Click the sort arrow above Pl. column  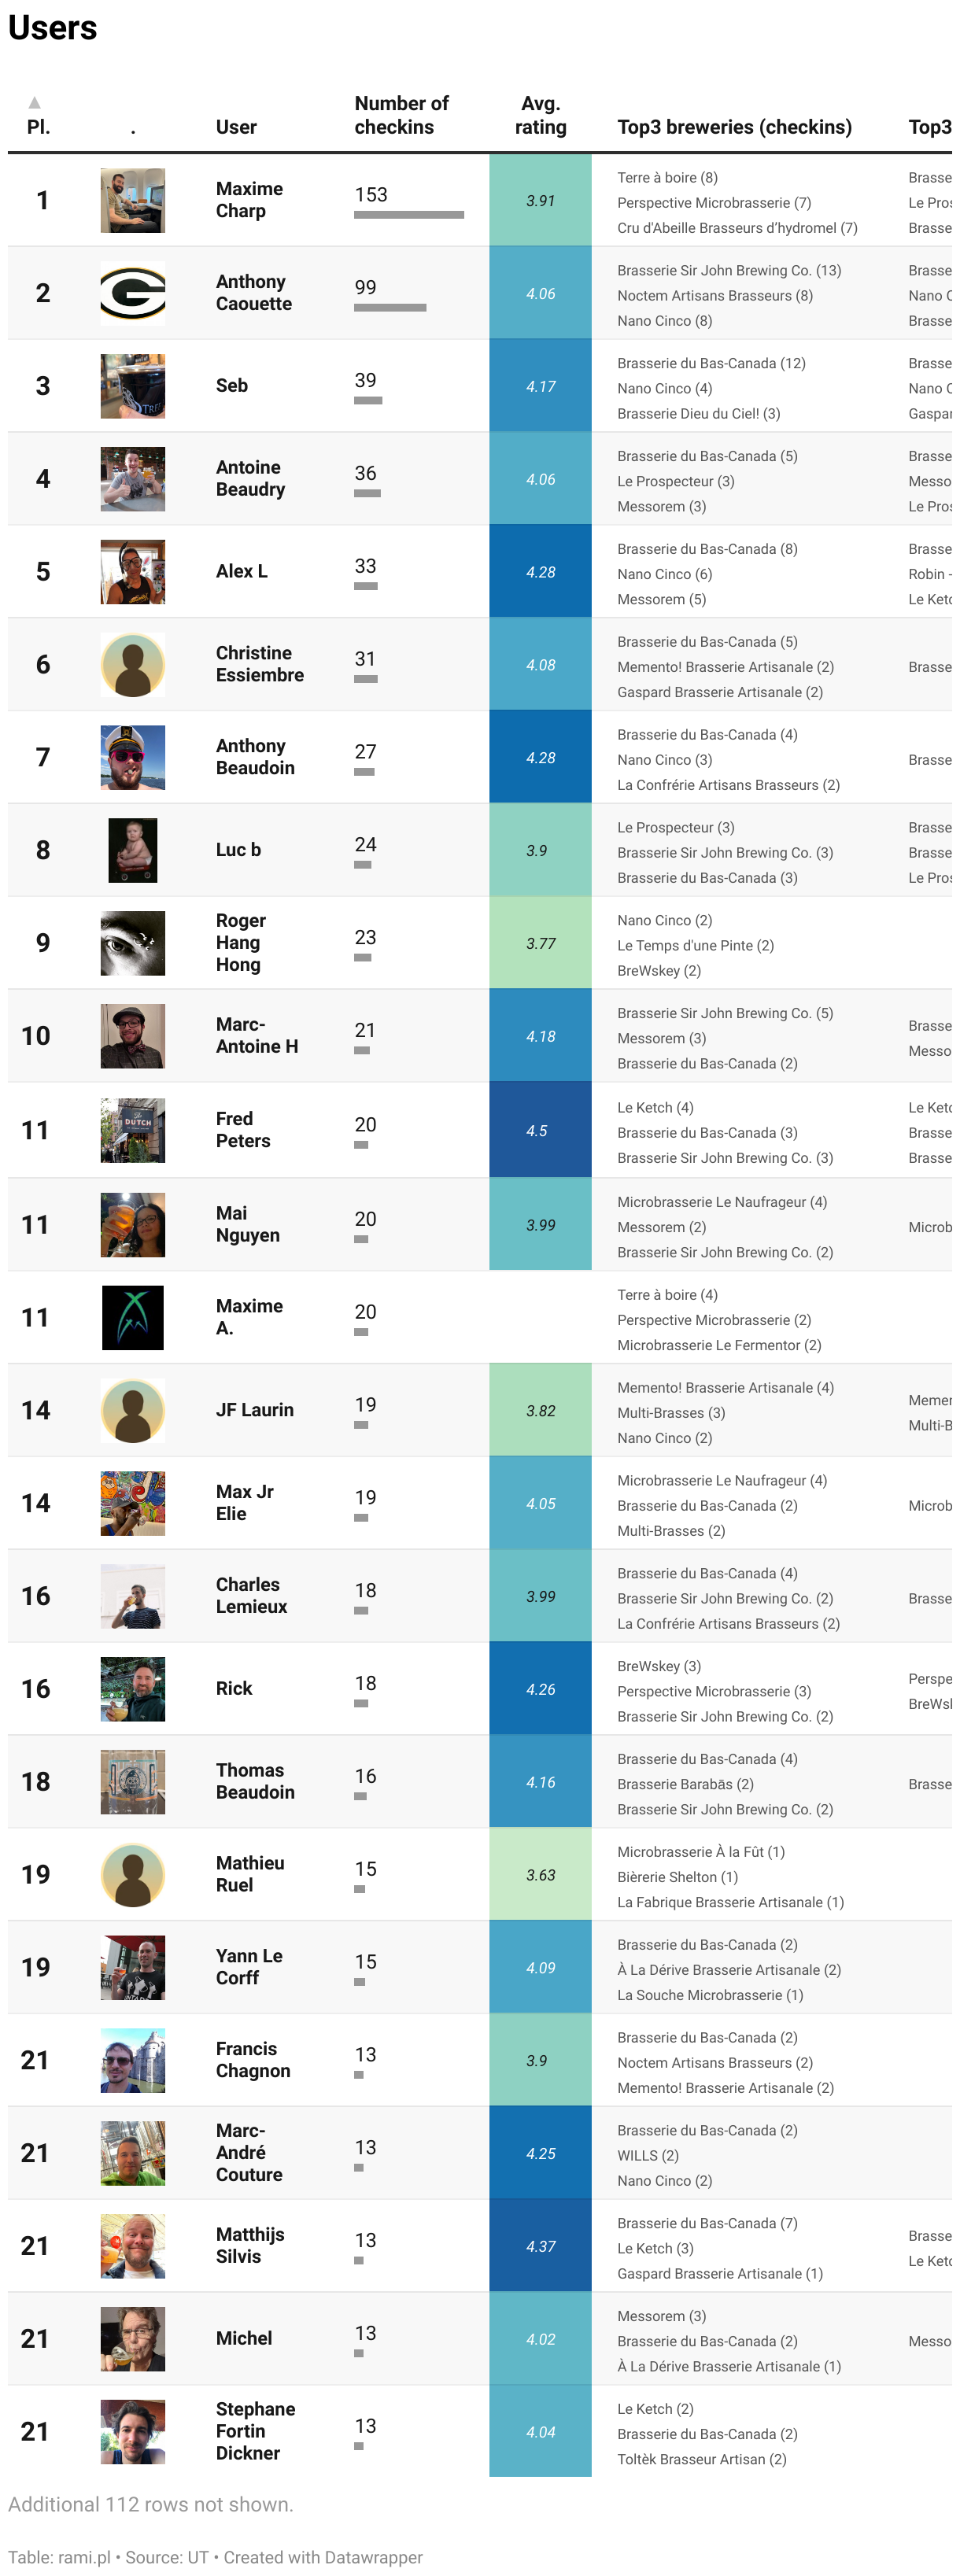coord(35,102)
